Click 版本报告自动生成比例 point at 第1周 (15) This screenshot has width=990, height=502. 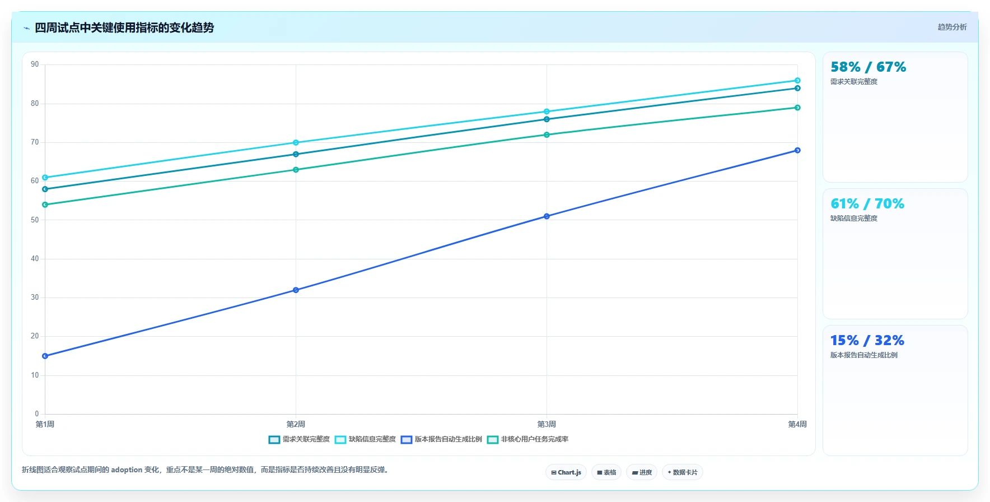pos(45,356)
